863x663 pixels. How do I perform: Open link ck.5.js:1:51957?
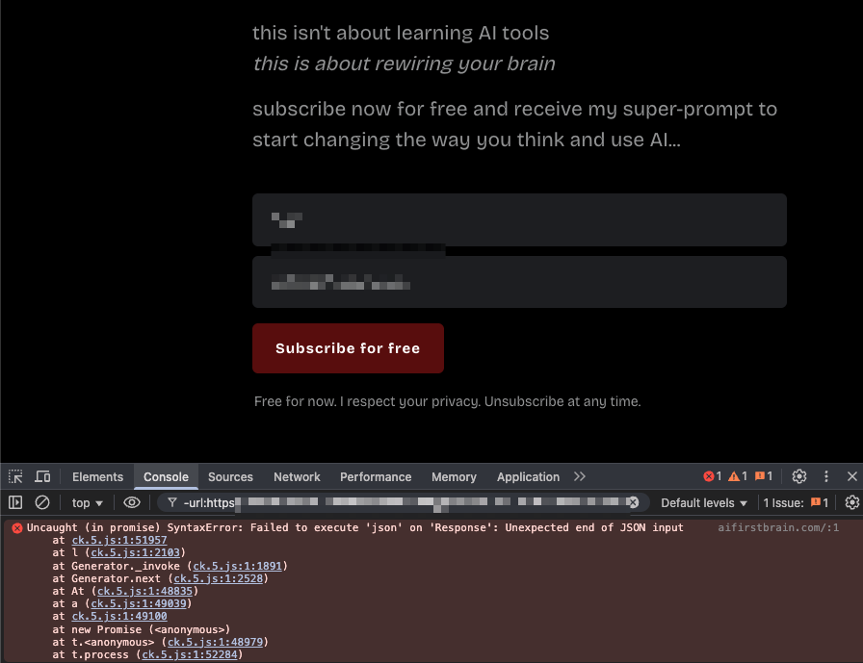click(x=118, y=540)
